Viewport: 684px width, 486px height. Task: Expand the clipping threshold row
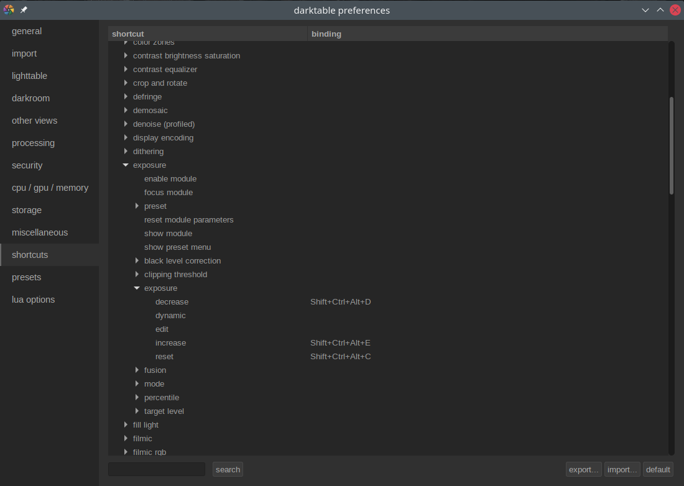(137, 274)
